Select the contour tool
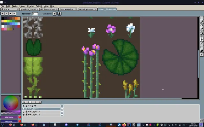The height and width of the screenshot is (127, 204). 202,51
